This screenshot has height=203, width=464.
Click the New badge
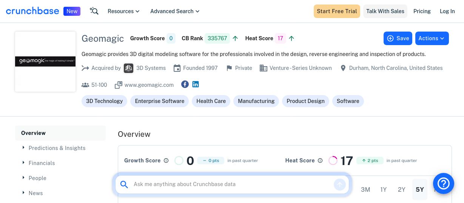click(72, 11)
